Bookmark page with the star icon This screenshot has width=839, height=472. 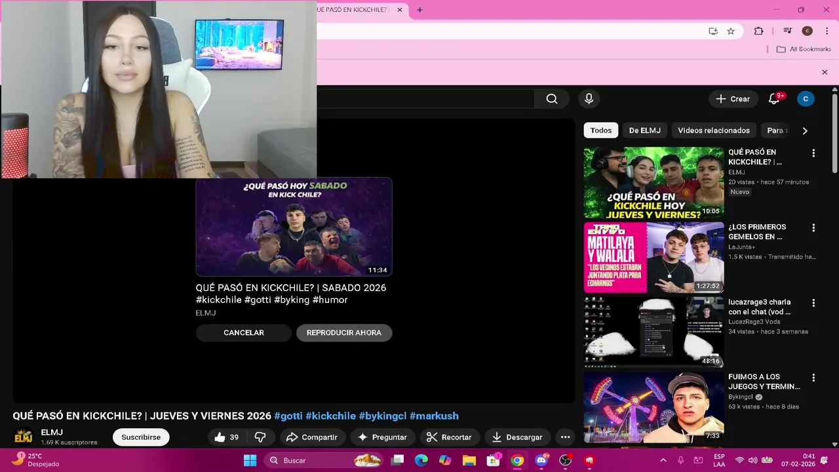click(731, 31)
